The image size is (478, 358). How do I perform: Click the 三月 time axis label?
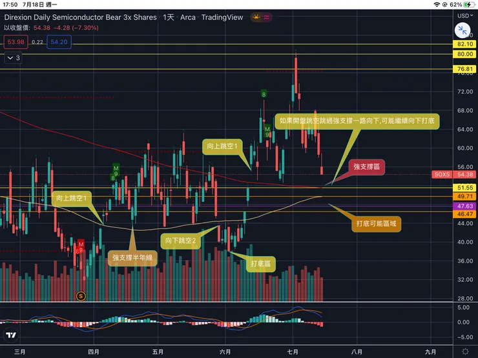point(20,352)
